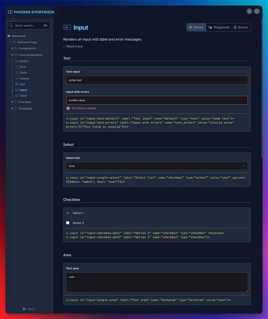Click the Quick search magnifier icon
This screenshot has height=319, width=268.
tap(11, 26)
